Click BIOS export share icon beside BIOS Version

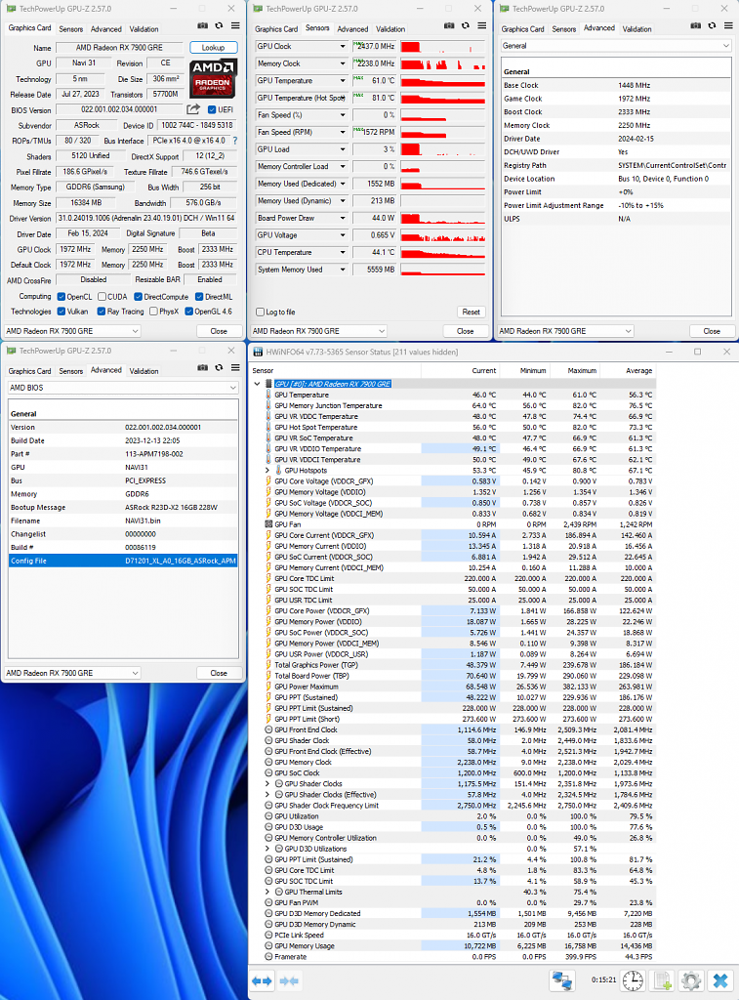coord(193,109)
